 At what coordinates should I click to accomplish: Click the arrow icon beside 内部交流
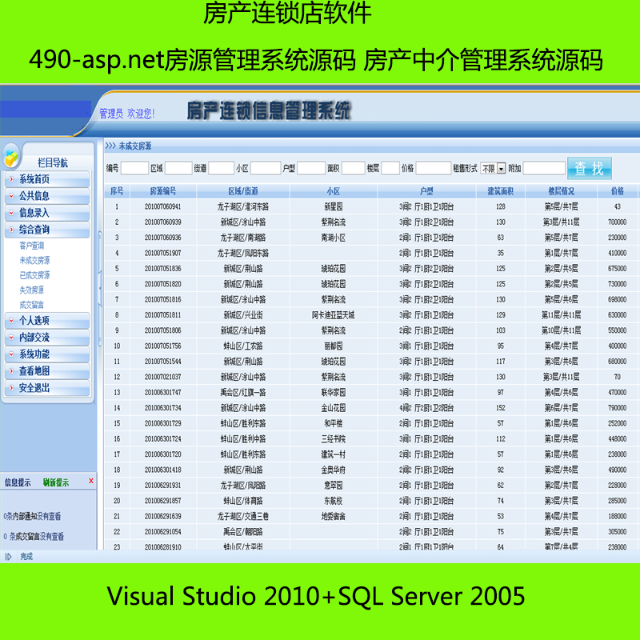(x=11, y=337)
